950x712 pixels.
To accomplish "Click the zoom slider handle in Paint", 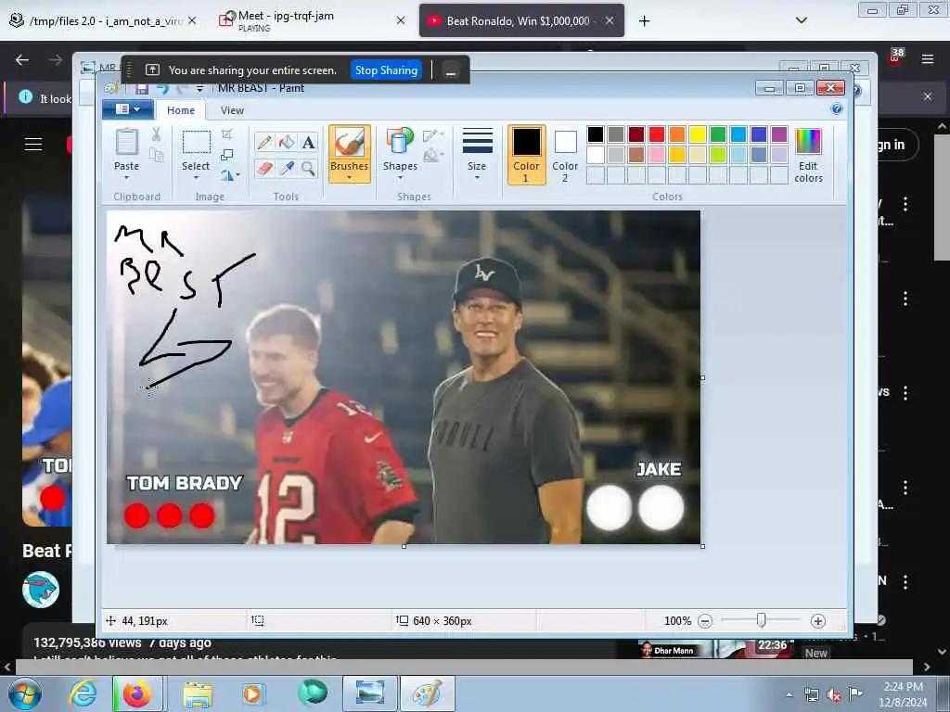I will click(x=761, y=620).
